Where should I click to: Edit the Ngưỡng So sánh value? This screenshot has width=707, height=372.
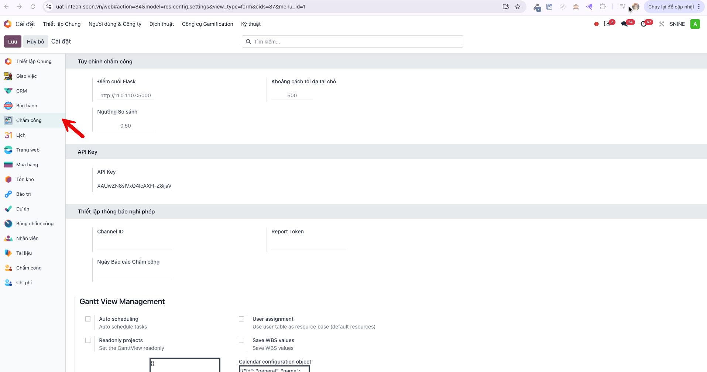(x=126, y=126)
